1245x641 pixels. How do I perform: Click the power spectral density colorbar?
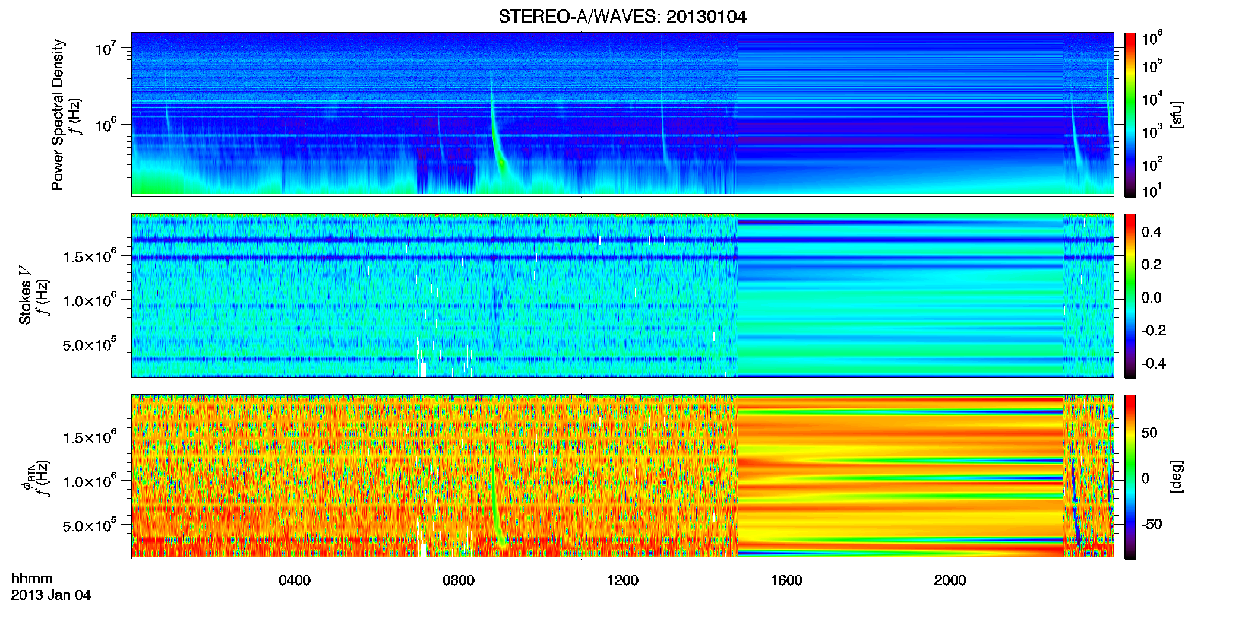(x=1130, y=115)
